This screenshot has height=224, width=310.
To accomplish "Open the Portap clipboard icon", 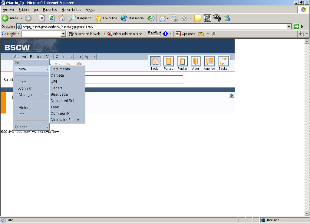I will click(x=169, y=61).
